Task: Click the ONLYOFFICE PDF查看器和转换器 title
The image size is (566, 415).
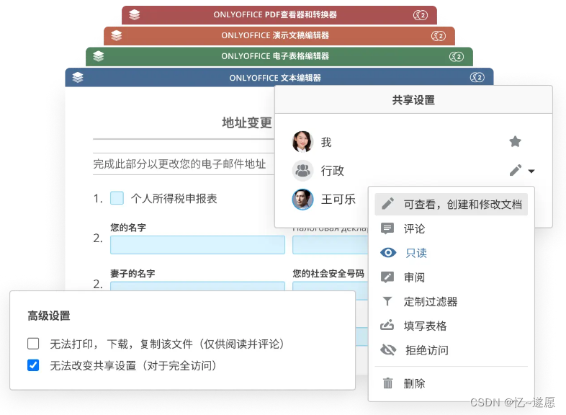Action: [x=275, y=15]
